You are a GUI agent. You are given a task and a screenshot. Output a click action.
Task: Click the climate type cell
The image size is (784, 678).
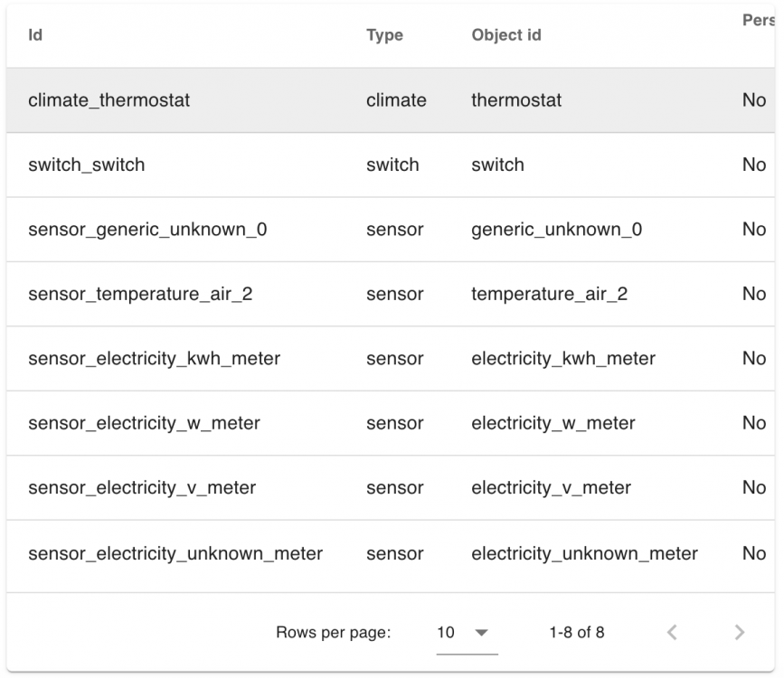[396, 100]
